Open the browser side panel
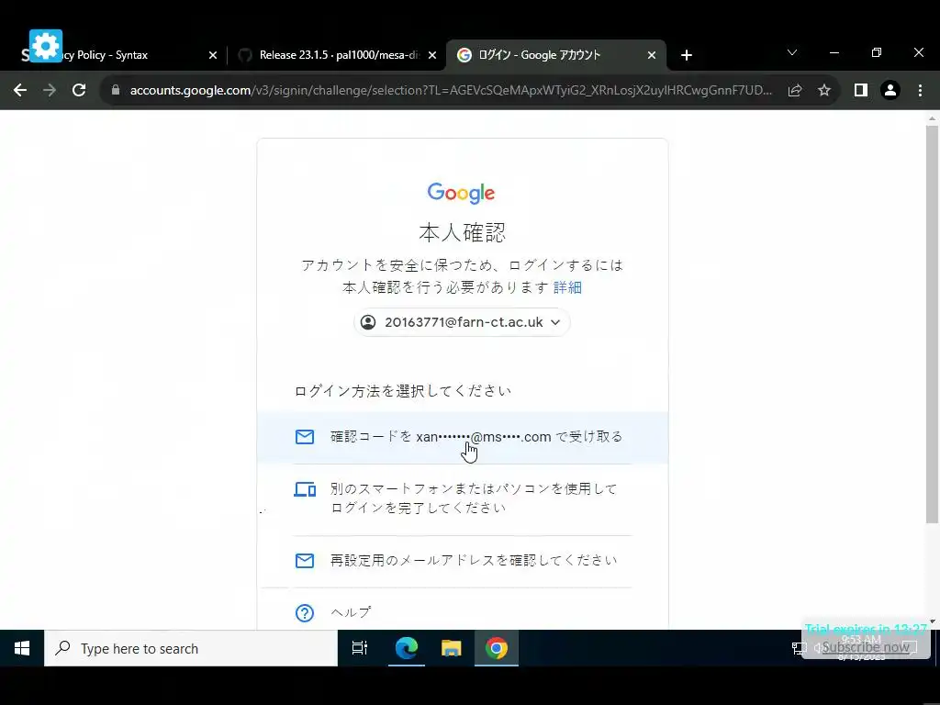The width and height of the screenshot is (940, 705). click(861, 90)
